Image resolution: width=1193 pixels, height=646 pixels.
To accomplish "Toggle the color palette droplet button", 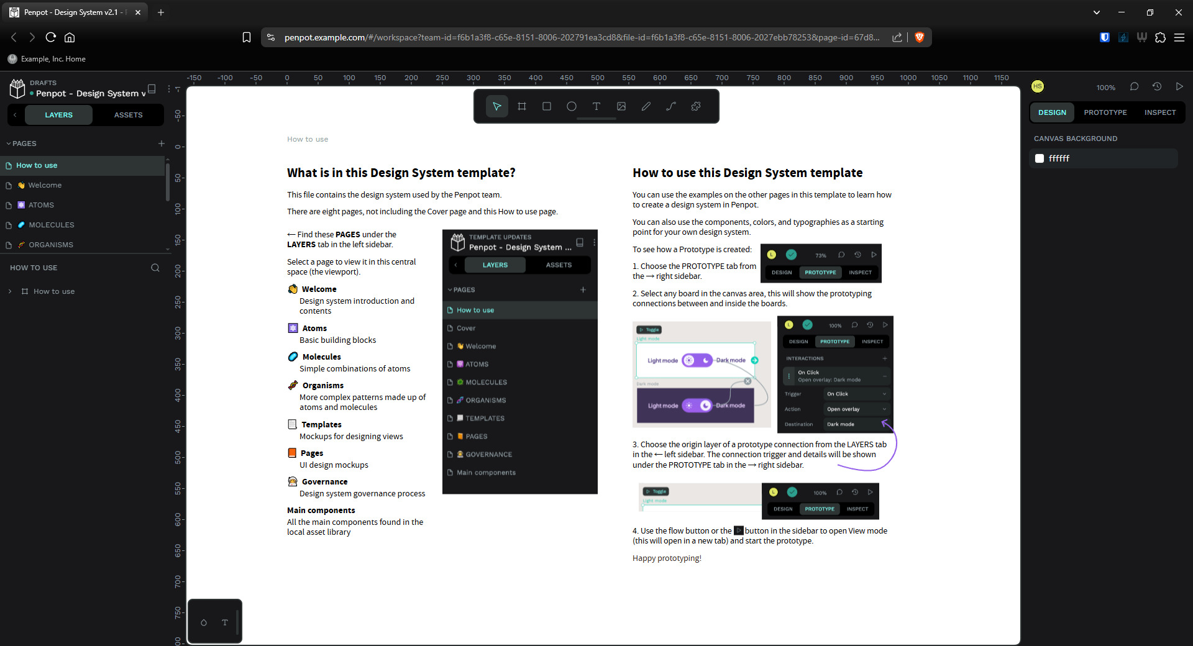I will click(204, 622).
